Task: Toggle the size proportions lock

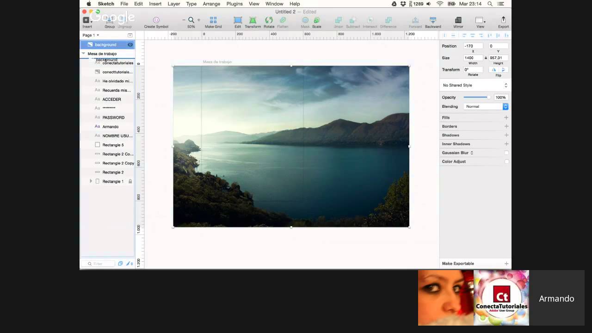Action: tap(486, 58)
